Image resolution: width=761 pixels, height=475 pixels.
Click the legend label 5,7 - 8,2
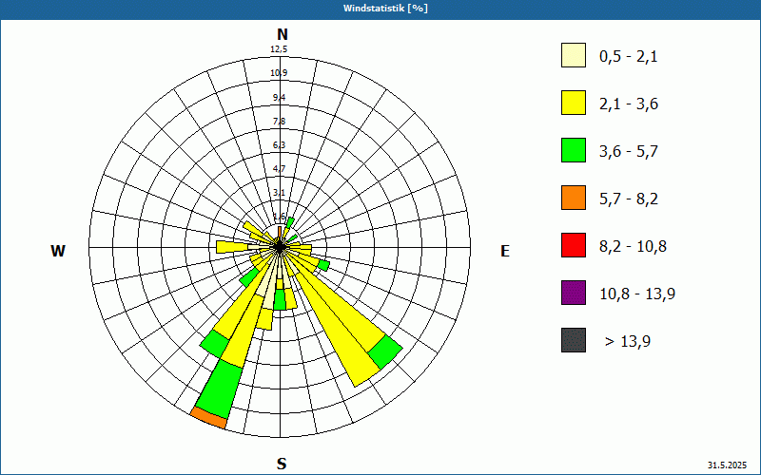click(x=629, y=199)
